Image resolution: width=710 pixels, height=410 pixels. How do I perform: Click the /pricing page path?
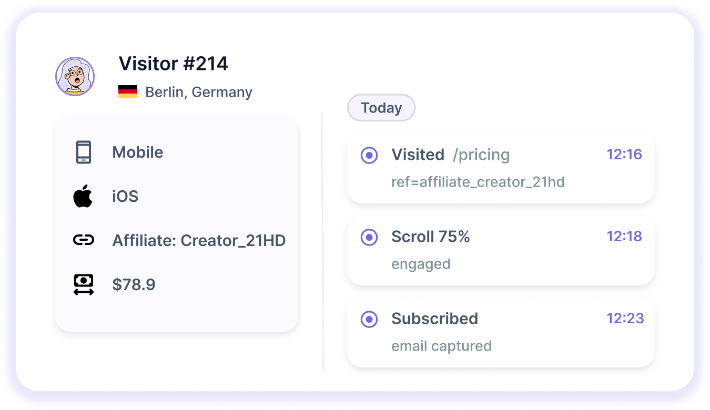[481, 155]
